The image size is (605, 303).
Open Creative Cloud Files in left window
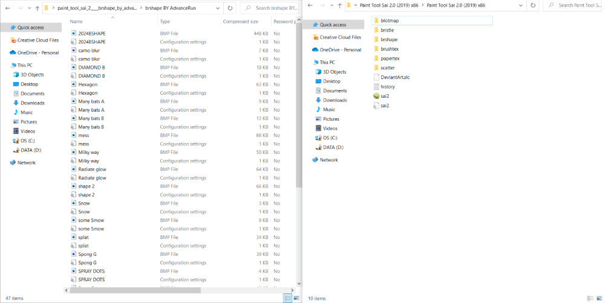coord(38,40)
